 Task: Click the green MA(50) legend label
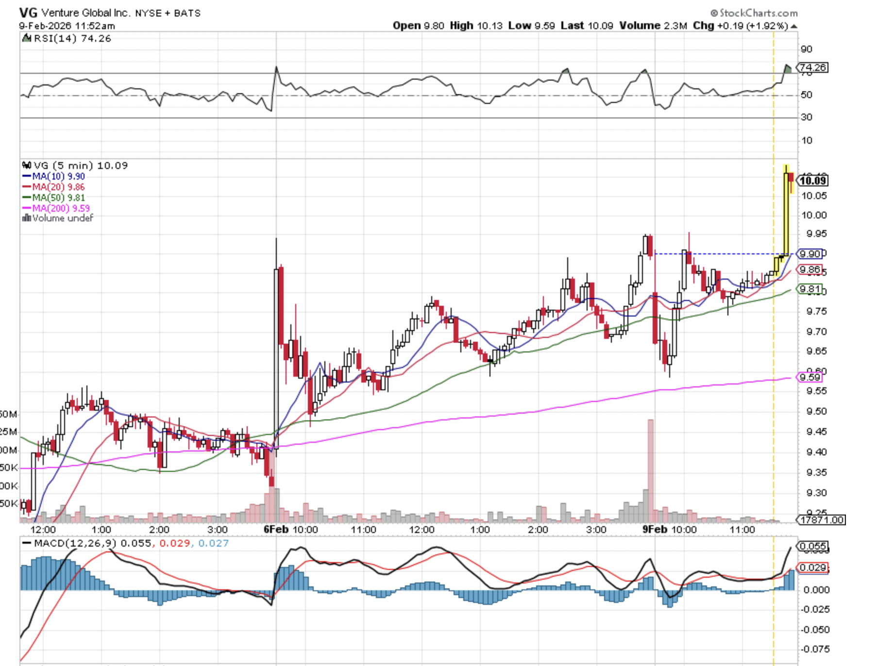click(x=58, y=198)
